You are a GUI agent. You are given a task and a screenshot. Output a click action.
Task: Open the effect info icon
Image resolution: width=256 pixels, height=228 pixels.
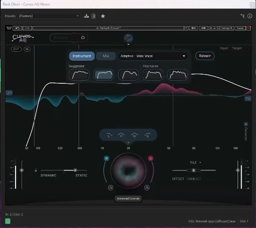point(250,16)
